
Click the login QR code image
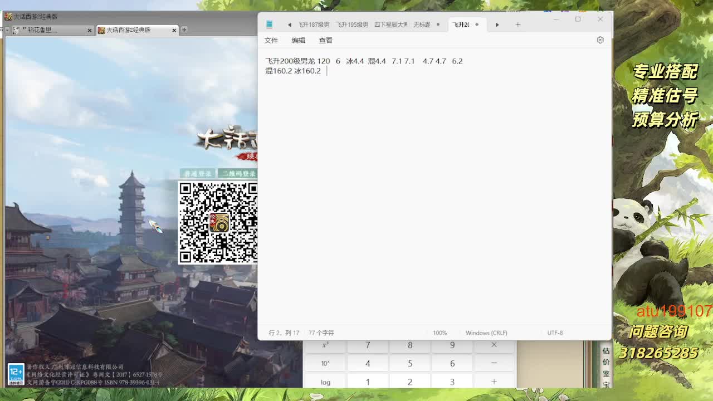coord(218,222)
